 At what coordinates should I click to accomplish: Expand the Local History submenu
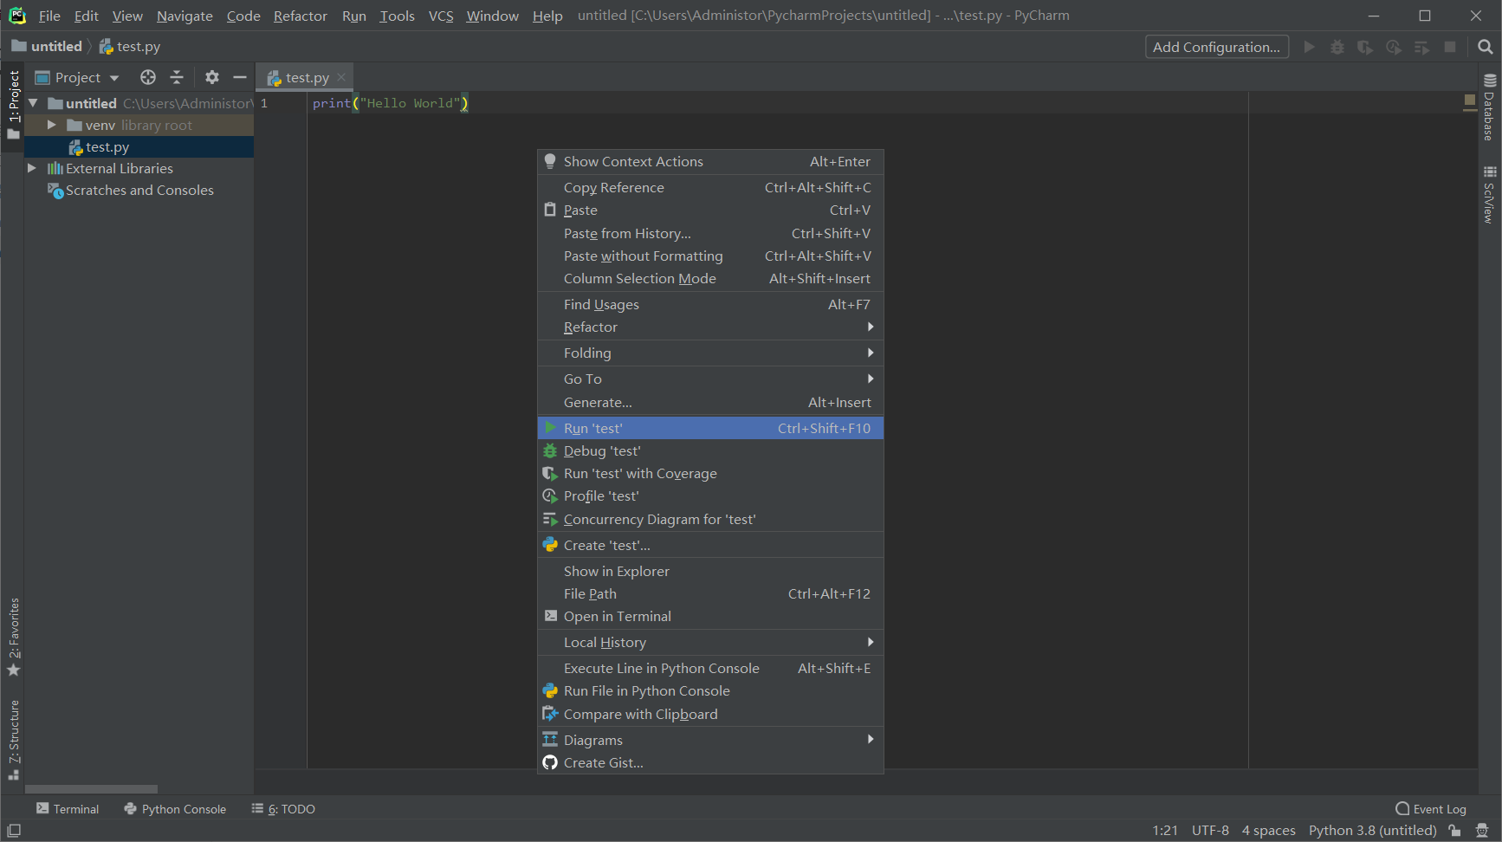pyautogui.click(x=710, y=642)
